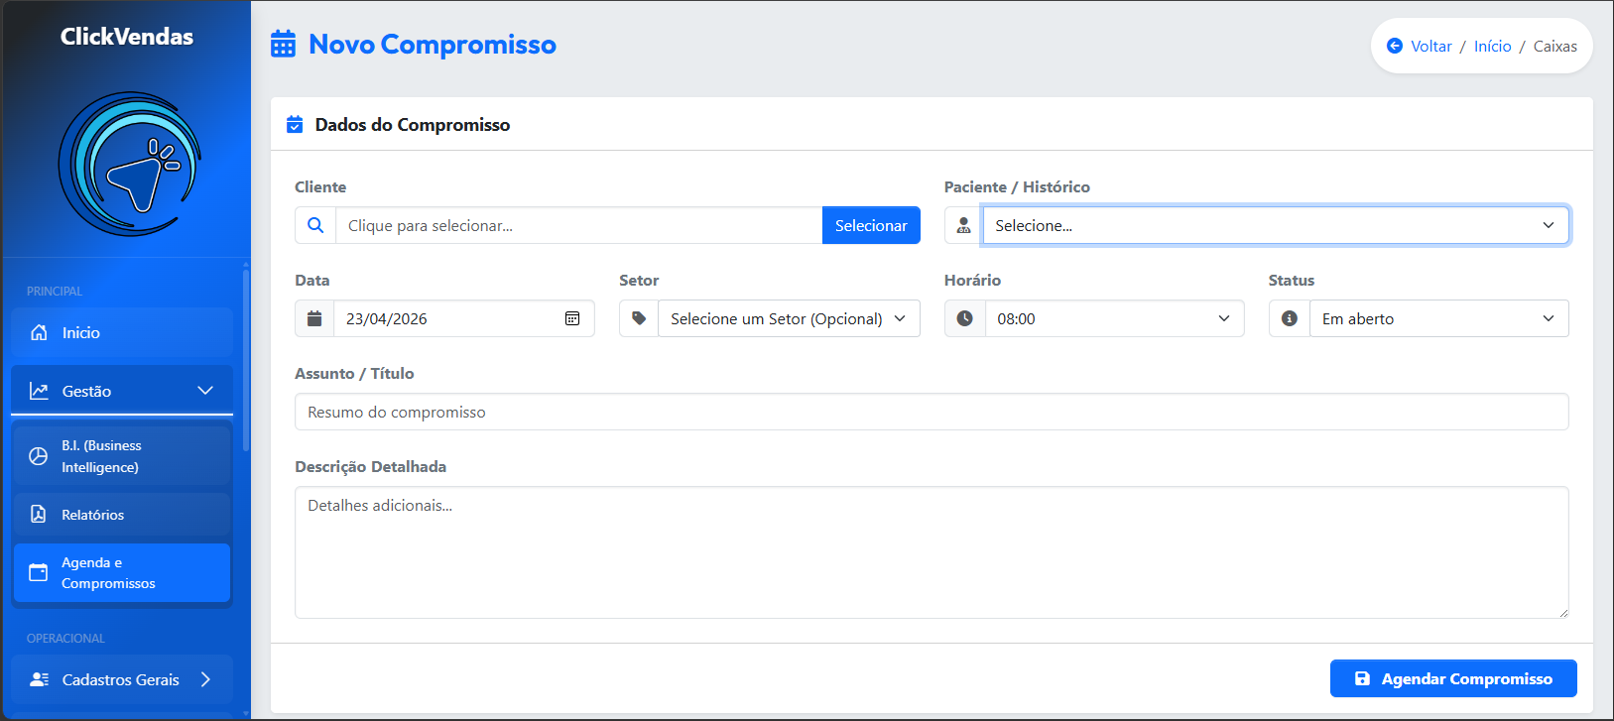Click the magnifier icon in Cliente field
This screenshot has width=1614, height=721.
click(315, 225)
